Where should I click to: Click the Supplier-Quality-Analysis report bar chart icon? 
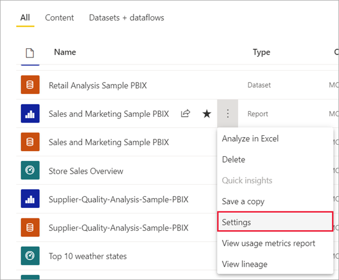(30, 199)
